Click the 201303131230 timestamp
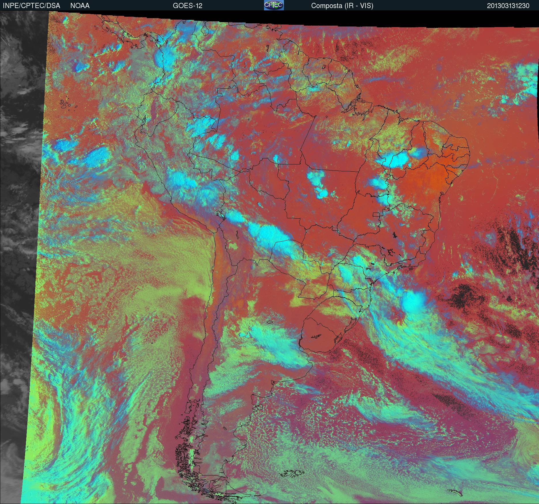This screenshot has width=539, height=504. tap(508, 6)
